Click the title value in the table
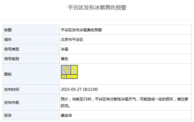Viewport: 194px width, 122px height. tap(81, 30)
